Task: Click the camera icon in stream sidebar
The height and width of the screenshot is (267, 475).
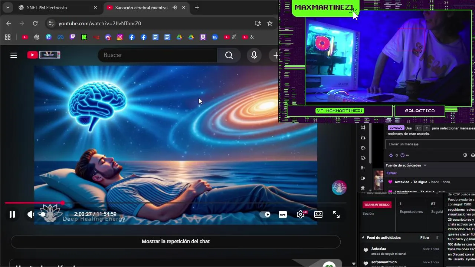Action: coord(363,178)
